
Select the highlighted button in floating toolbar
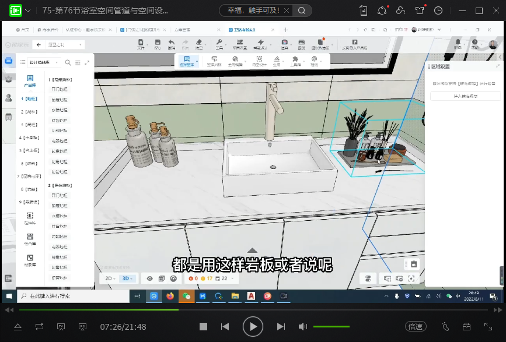click(187, 61)
